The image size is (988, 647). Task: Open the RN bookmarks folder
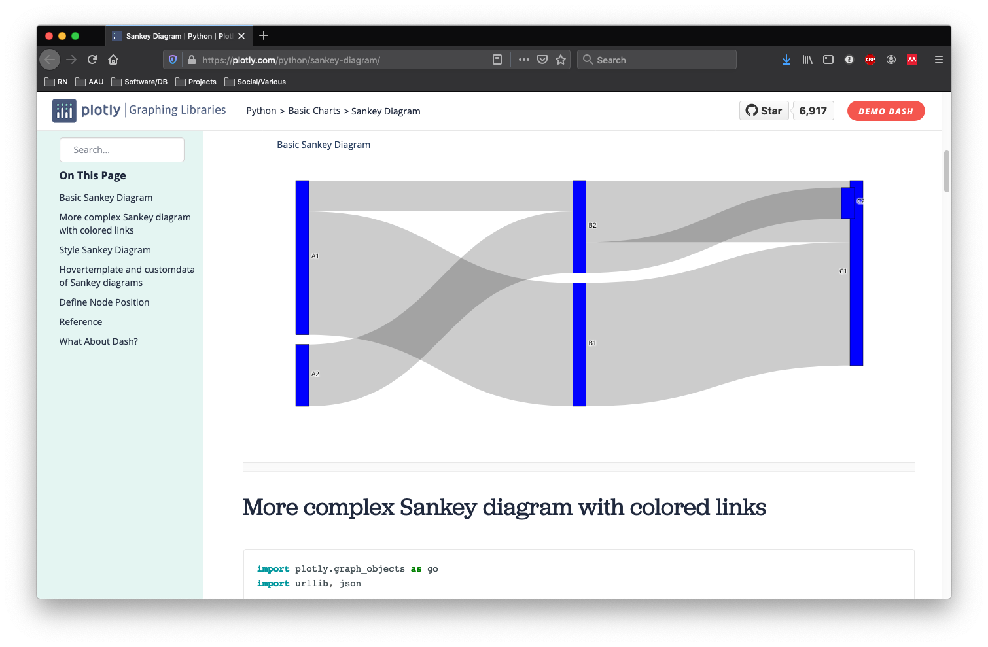[56, 82]
